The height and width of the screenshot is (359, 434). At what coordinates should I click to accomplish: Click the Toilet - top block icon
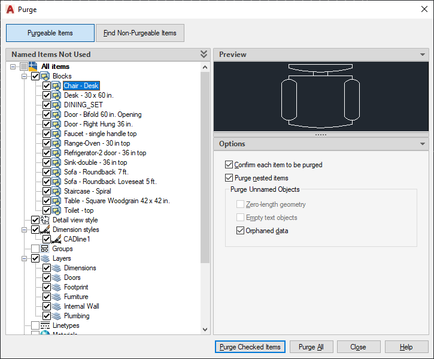point(56,210)
